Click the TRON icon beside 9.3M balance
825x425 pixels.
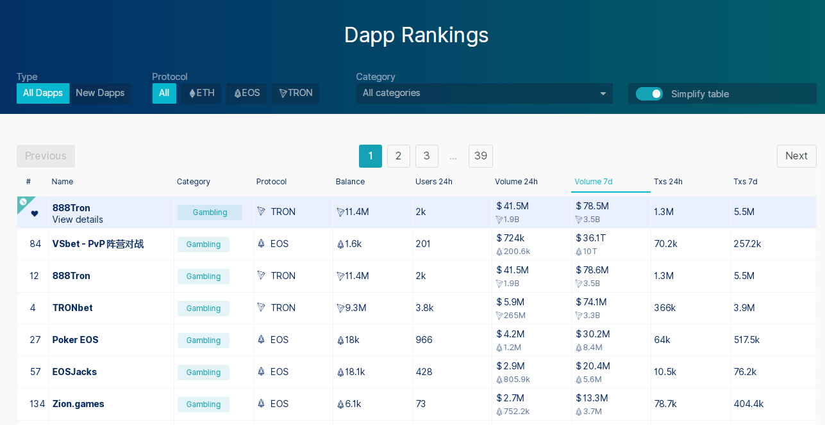coord(340,309)
